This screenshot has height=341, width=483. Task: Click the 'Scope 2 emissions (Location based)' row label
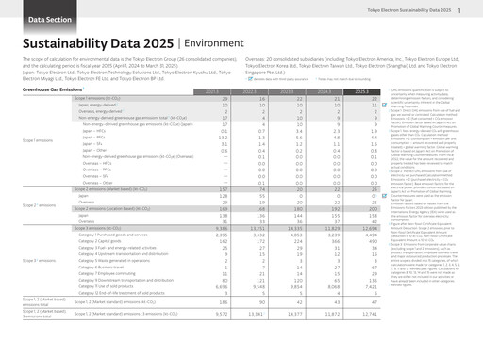tap(112, 208)
